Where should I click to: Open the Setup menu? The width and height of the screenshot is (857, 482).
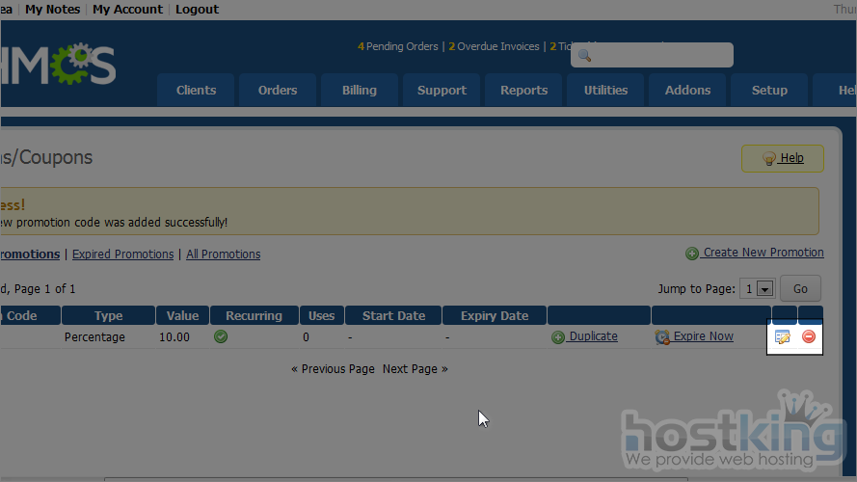(769, 91)
